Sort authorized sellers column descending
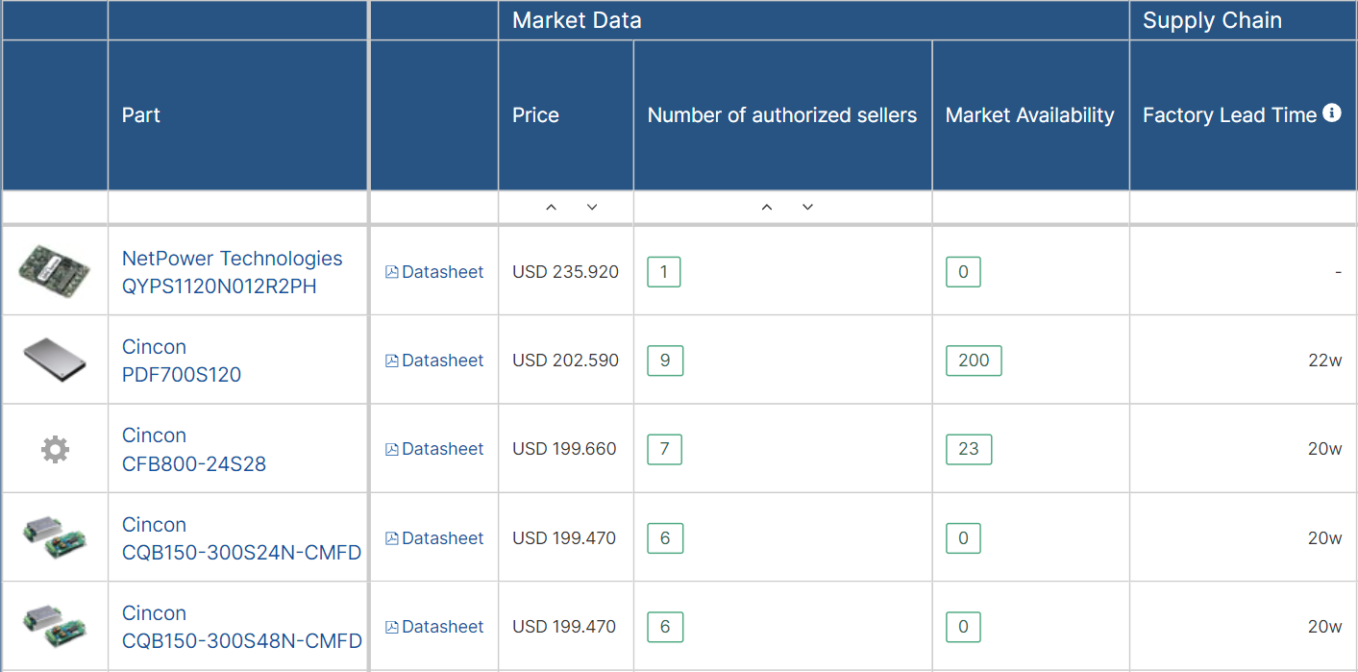Screen dimensions: 1358x672 (807, 208)
